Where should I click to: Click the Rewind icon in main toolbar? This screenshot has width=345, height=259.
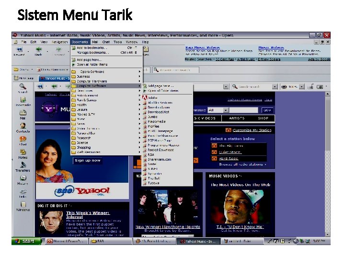(x=19, y=49)
